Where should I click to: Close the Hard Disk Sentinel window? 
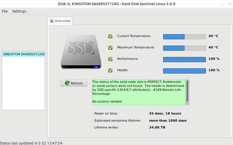230,4
